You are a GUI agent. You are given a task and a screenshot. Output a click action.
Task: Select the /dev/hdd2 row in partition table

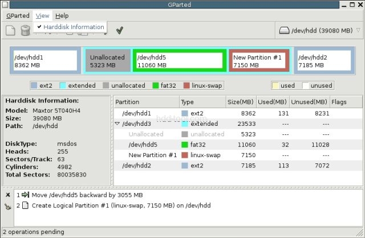pyautogui.click(x=238, y=166)
